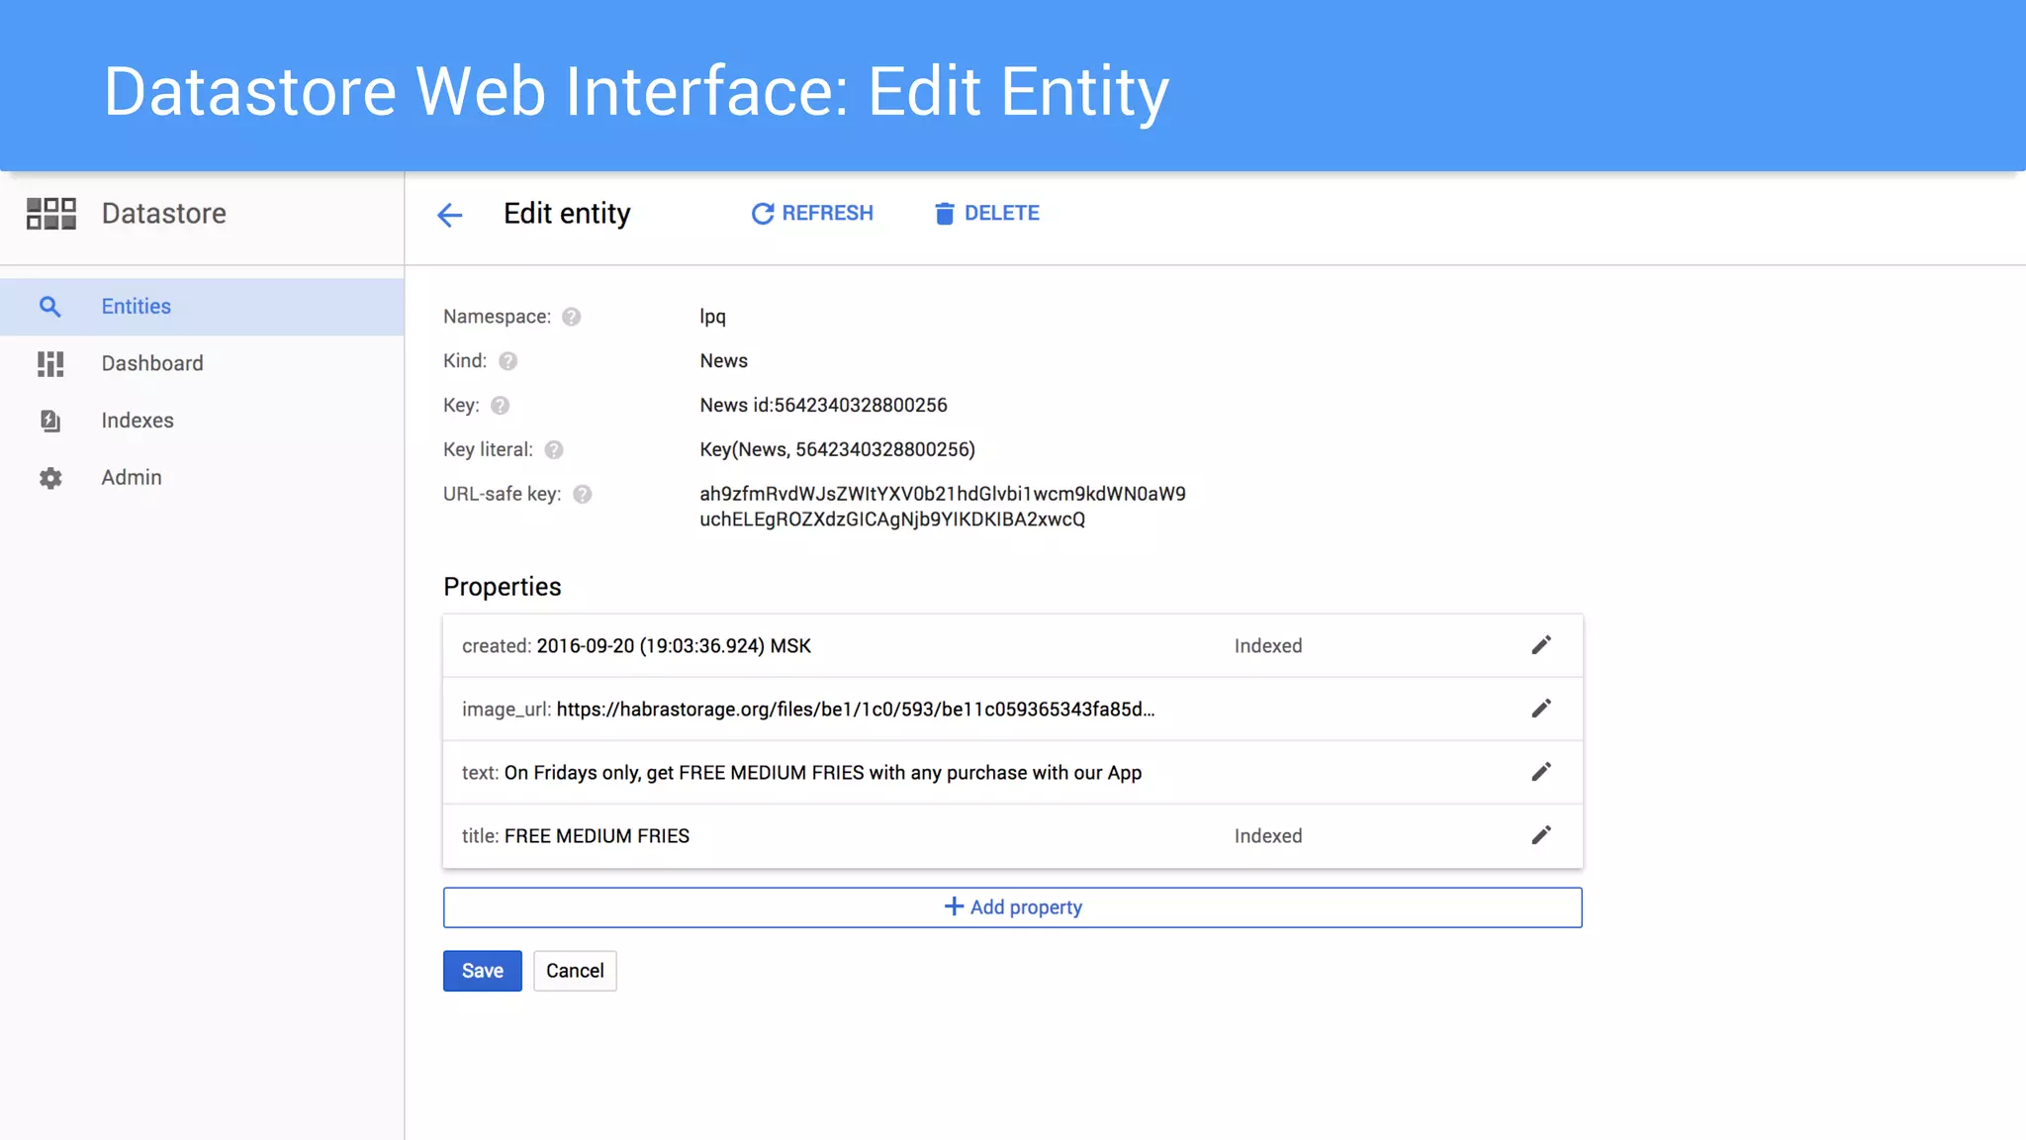The width and height of the screenshot is (2026, 1140).
Task: Open Admin in the sidebar menu
Action: 202,478
